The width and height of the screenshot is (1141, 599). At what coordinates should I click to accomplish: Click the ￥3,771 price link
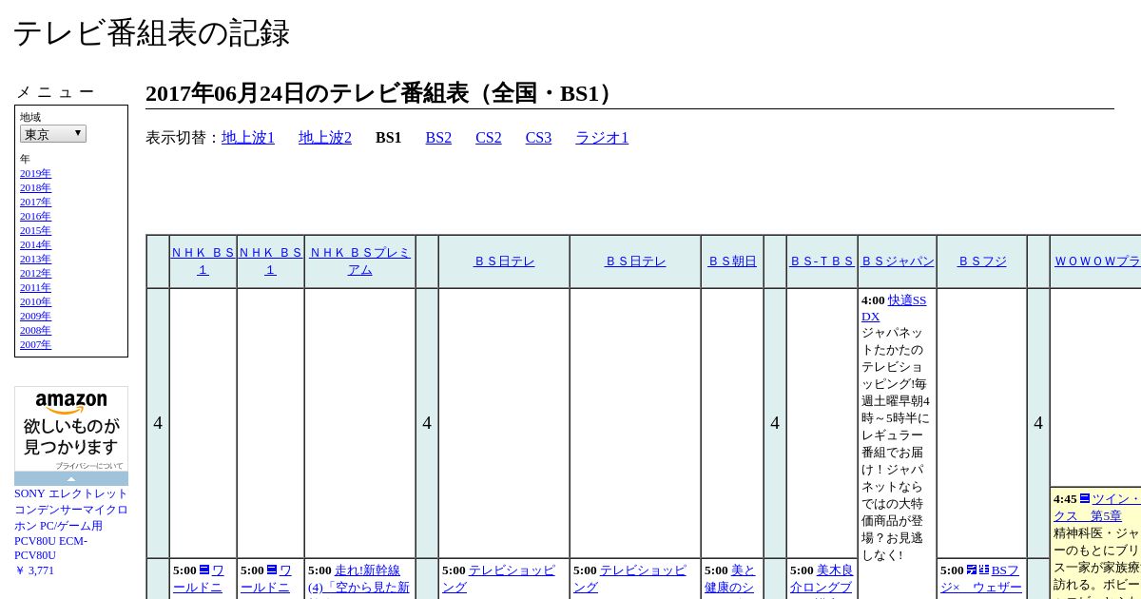pos(34,570)
